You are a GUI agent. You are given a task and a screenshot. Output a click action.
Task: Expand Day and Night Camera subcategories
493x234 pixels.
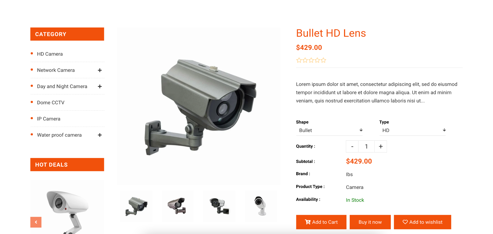tap(100, 87)
